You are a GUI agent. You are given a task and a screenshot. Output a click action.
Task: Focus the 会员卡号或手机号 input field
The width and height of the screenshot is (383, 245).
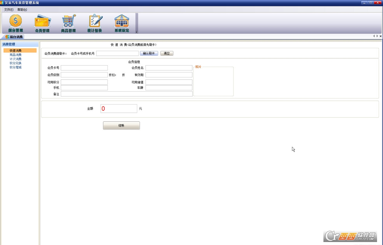click(117, 54)
